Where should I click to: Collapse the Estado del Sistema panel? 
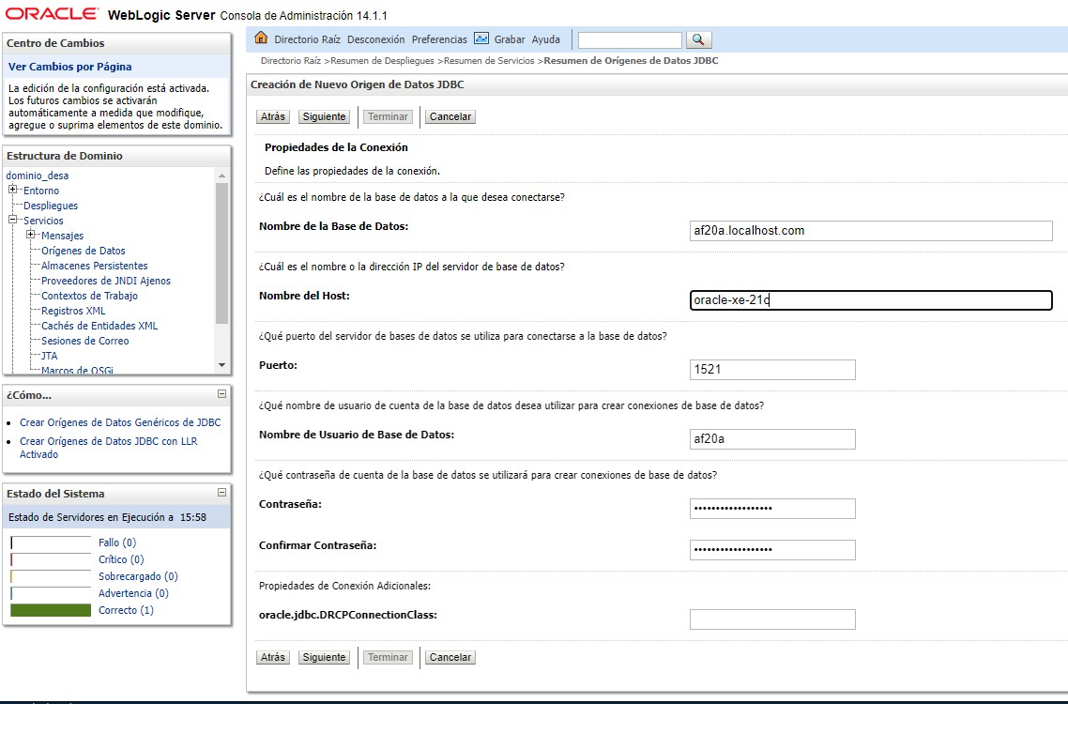click(221, 493)
